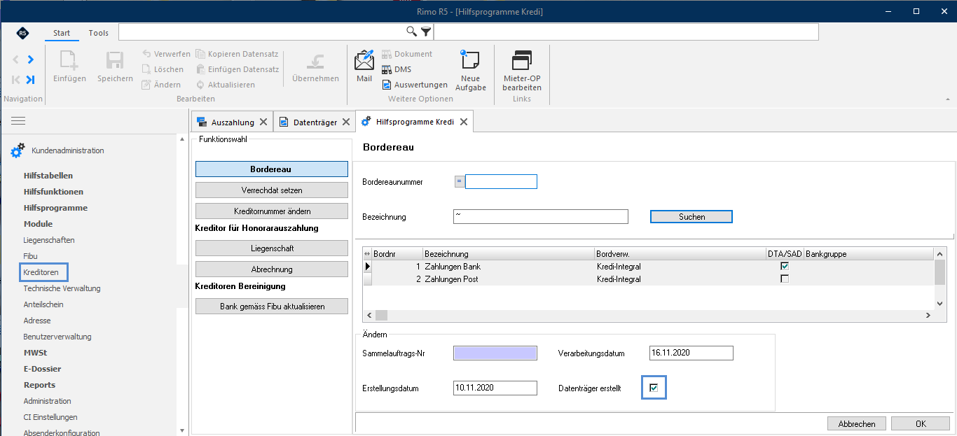
Task: Click Verrechdat setzen button
Action: pos(272,190)
